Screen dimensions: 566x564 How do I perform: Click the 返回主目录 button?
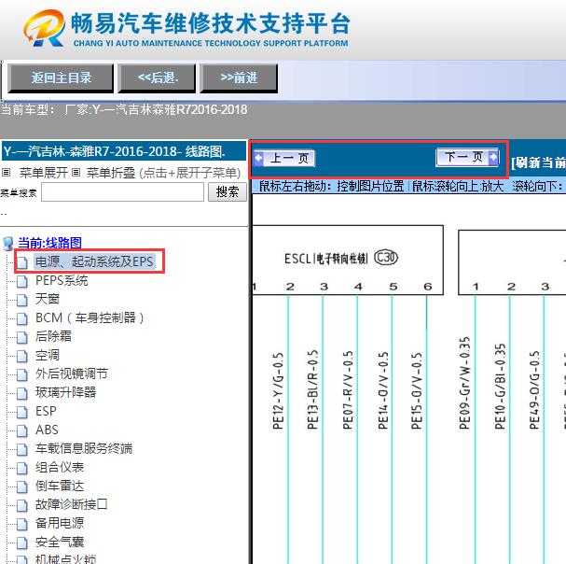[61, 78]
